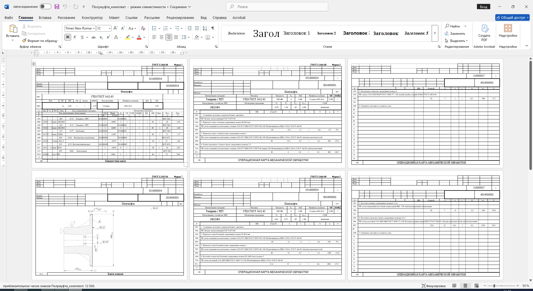Viewport: 533px width, 291px height.
Task: Open Change Case (Aa) dropdown
Action: [x=132, y=28]
